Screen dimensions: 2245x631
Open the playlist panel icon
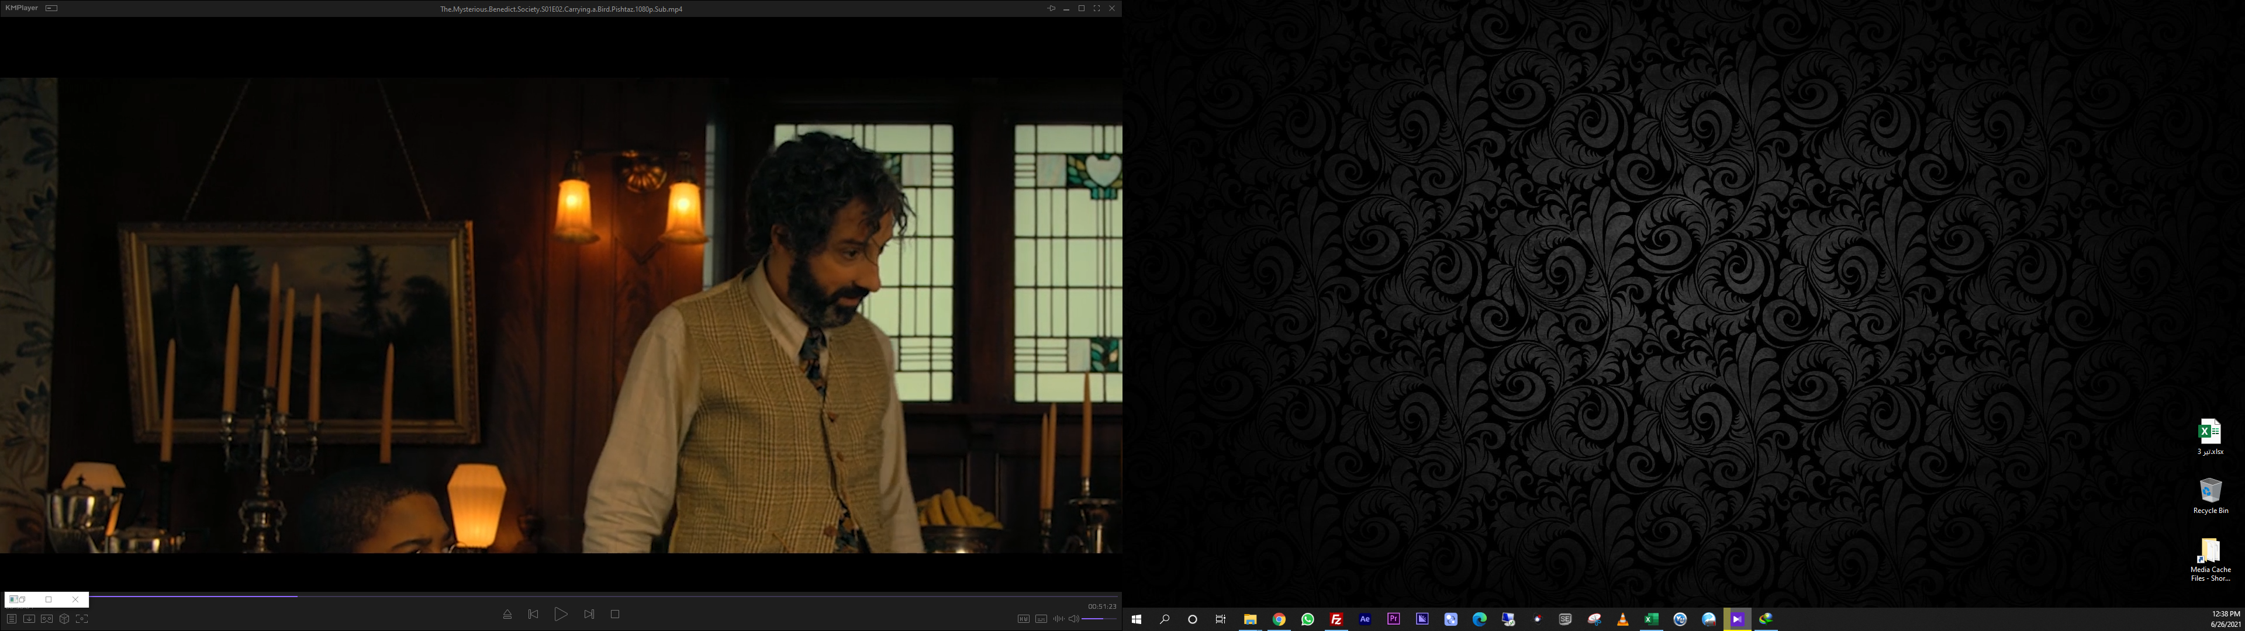[x=11, y=619]
